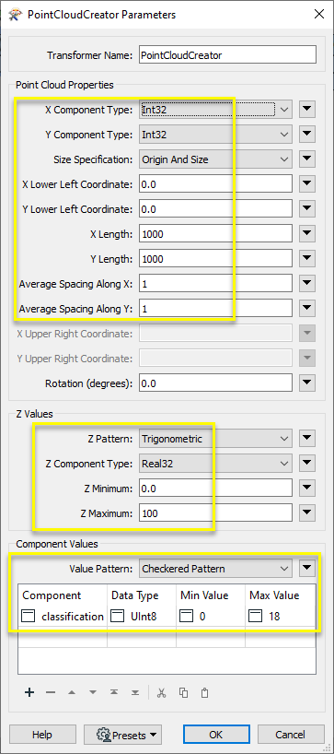Click the copy icon below the table

pyautogui.click(x=183, y=692)
